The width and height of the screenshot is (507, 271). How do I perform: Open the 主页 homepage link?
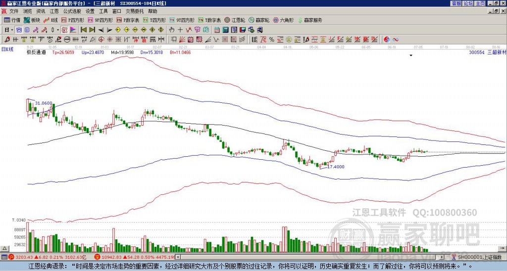[x=480, y=3]
